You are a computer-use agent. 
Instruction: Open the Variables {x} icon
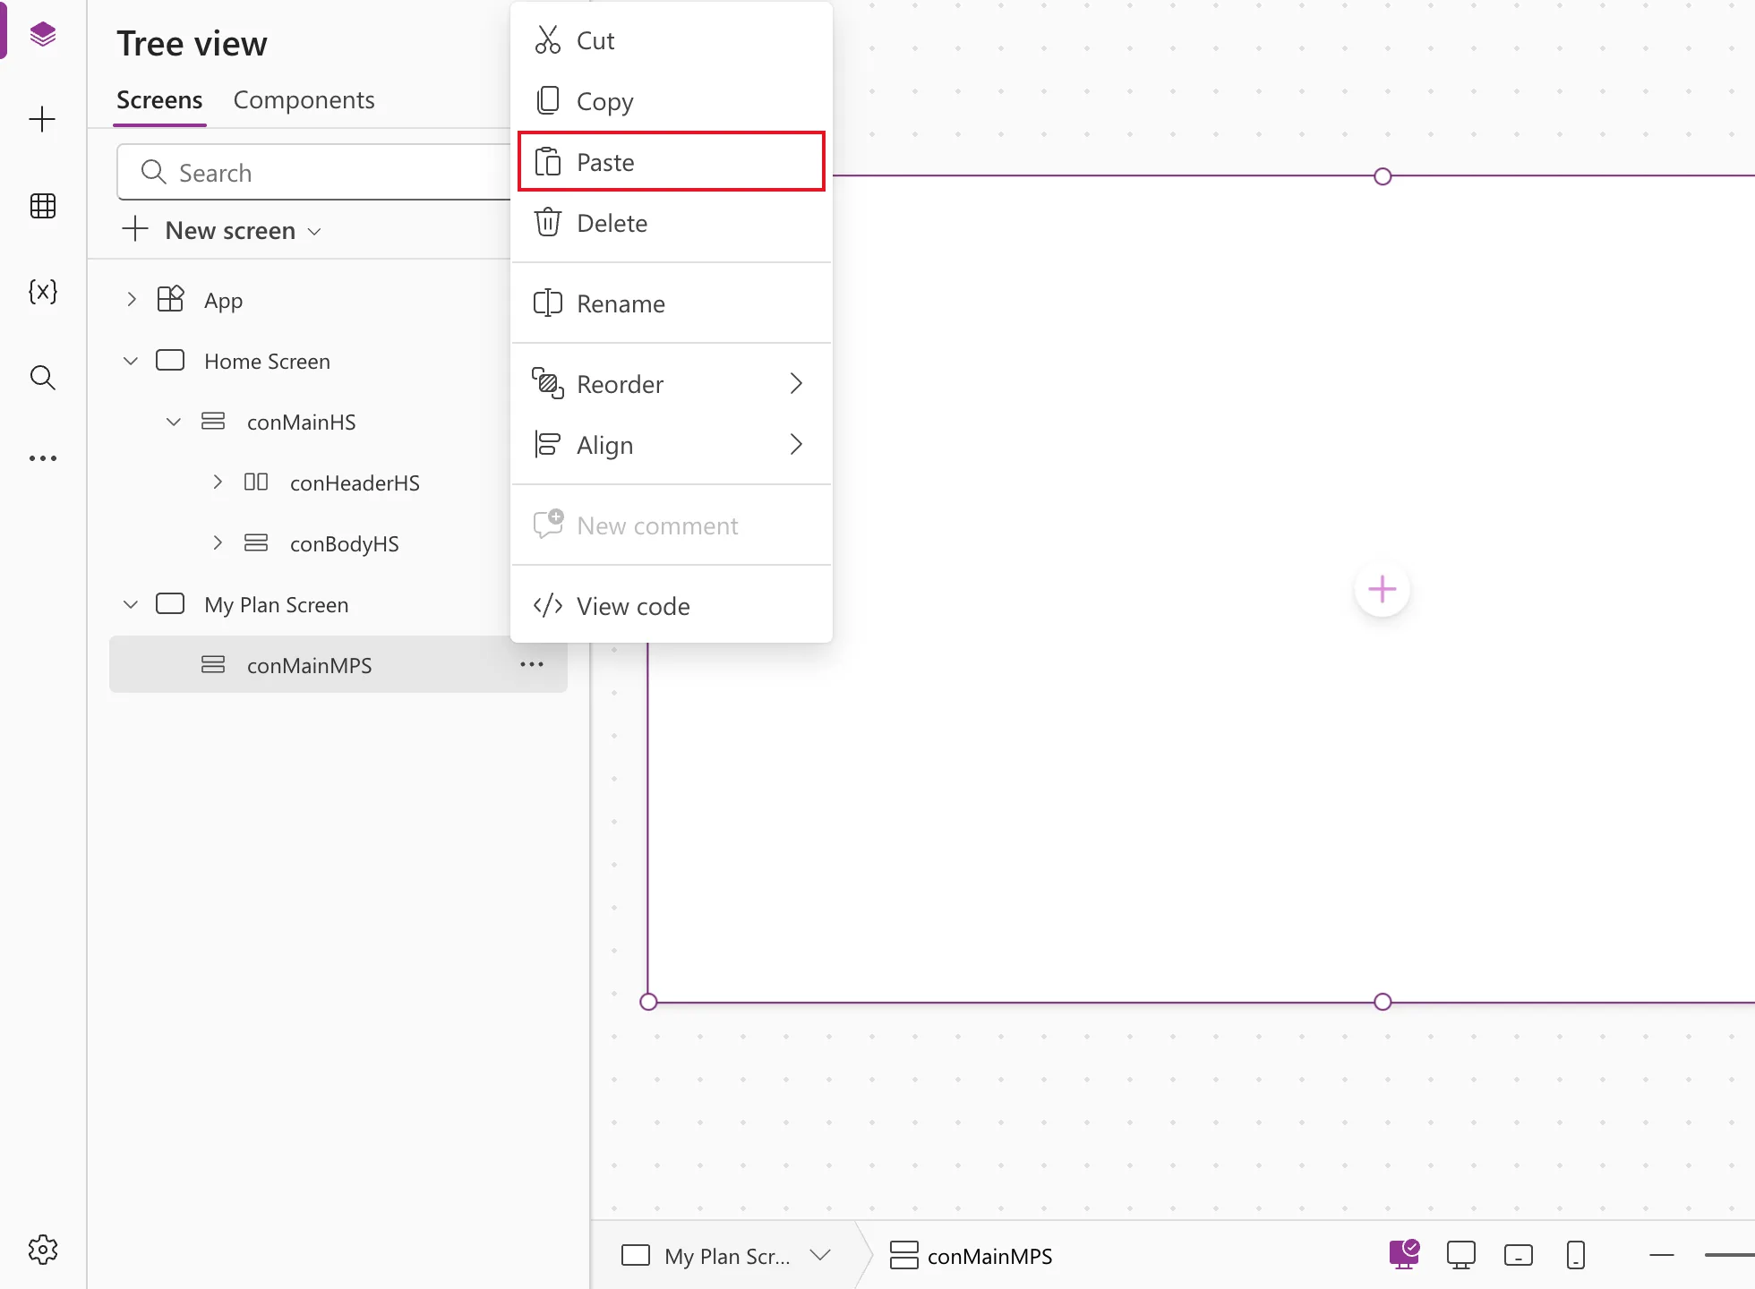tap(42, 292)
